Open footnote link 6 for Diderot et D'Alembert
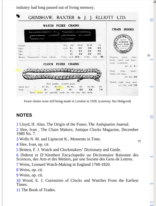Image resolution: width=156 pixels, height=206 pixels. click(17, 155)
